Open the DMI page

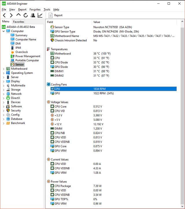(18, 44)
